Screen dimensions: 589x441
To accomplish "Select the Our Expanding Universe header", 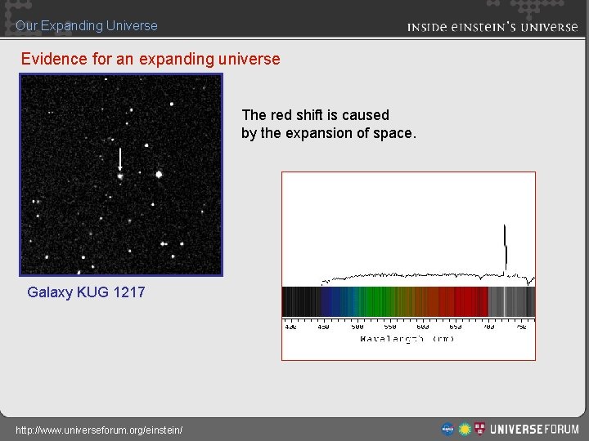I will [87, 25].
